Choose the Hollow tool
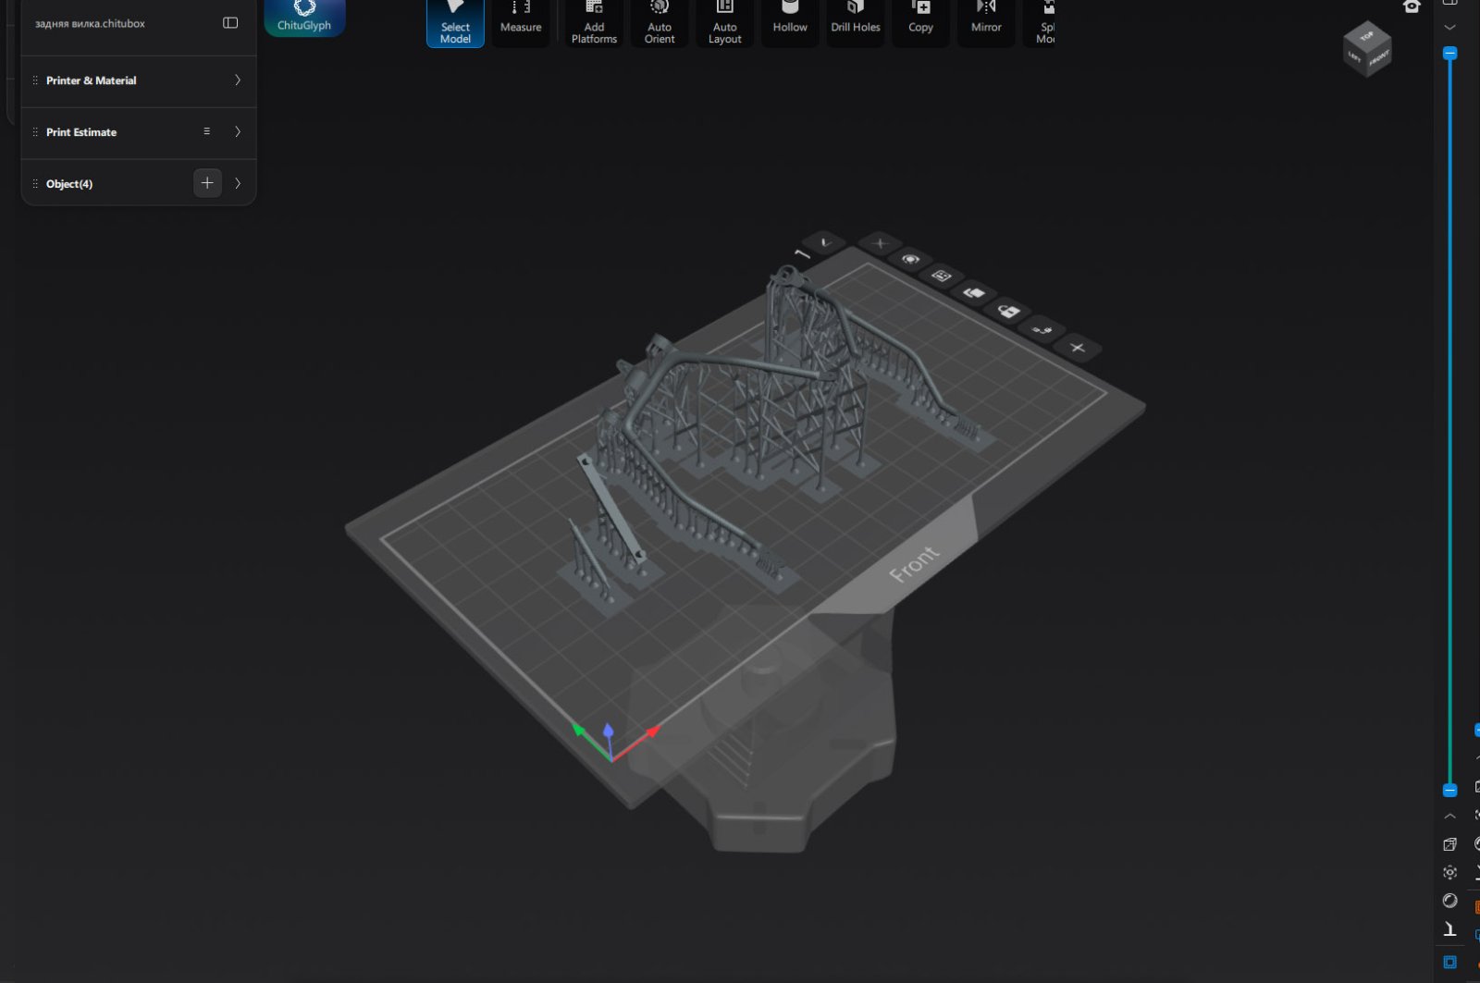The width and height of the screenshot is (1480, 983). coord(790,23)
